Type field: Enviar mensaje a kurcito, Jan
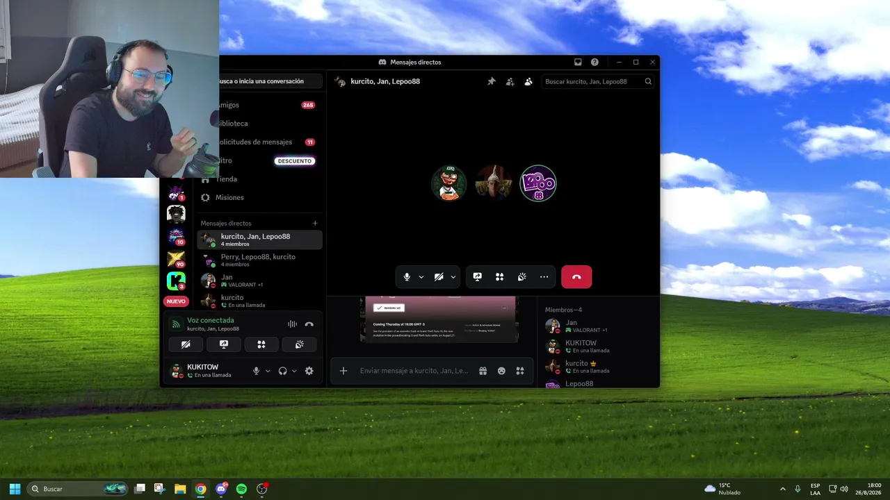 click(x=414, y=371)
